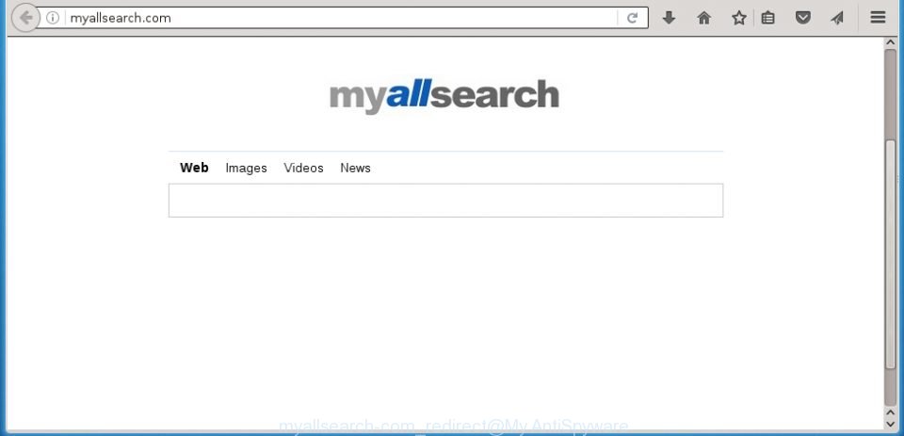Go to the browser Home page
904x436 pixels.
point(704,18)
